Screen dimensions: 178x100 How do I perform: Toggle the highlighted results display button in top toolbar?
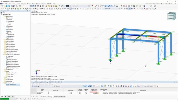point(106,6)
